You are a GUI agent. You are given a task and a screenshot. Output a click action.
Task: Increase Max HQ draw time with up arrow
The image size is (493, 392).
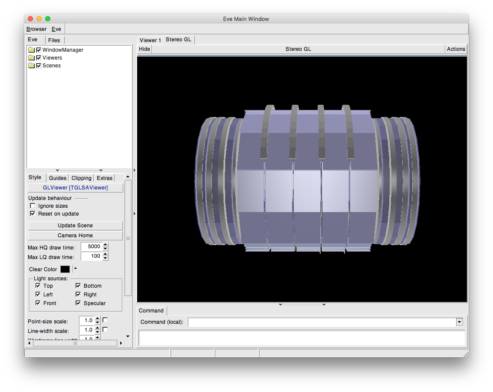105,245
